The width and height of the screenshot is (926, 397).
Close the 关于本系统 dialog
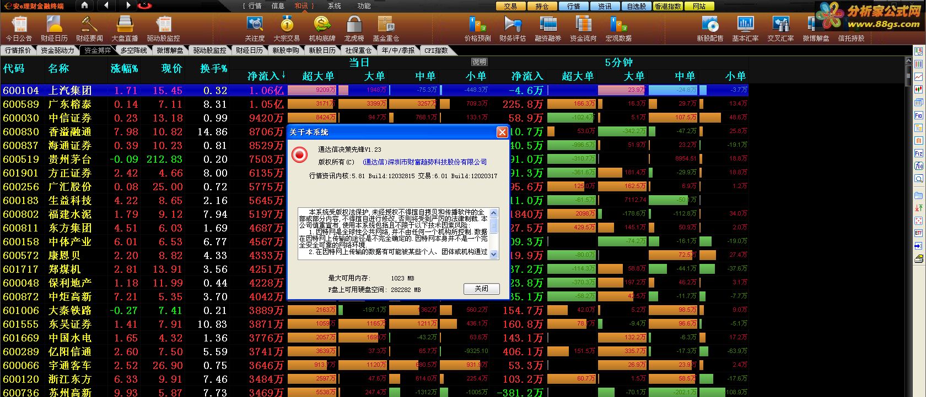502,132
